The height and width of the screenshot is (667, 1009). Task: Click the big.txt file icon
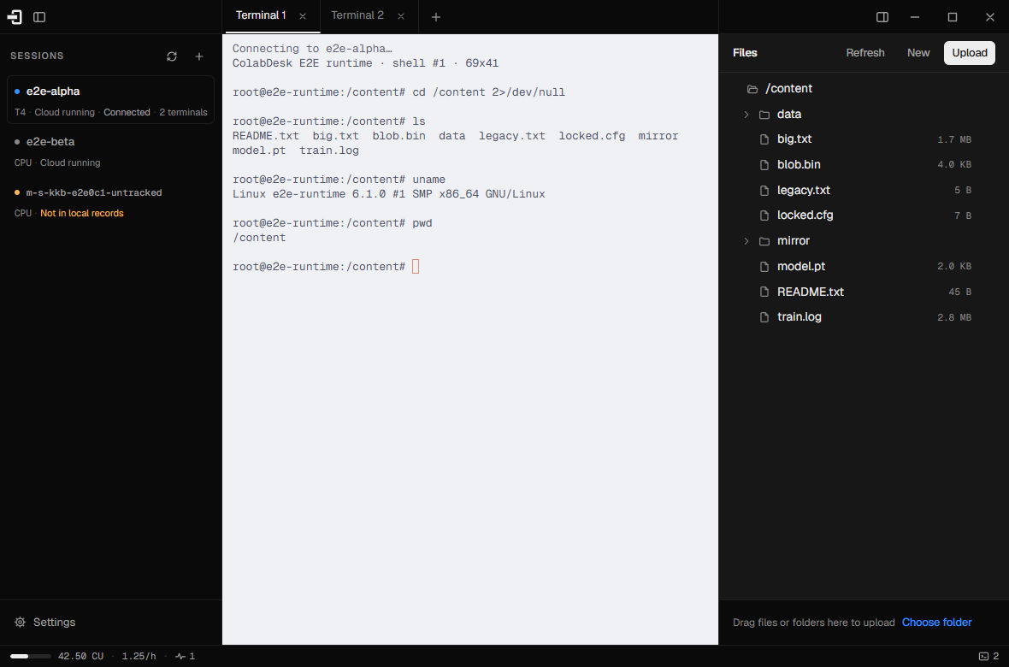(764, 139)
